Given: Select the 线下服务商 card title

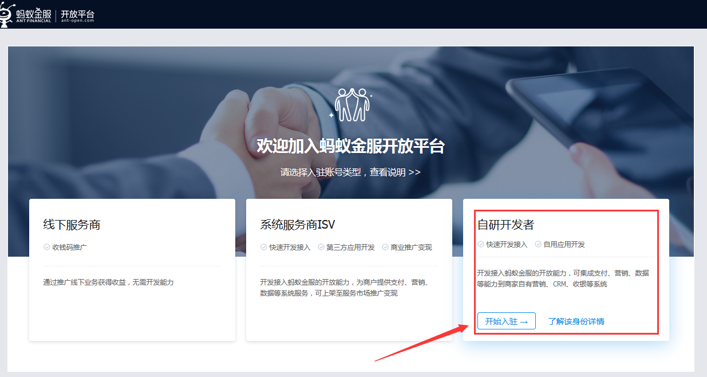Looking at the screenshot, I should [x=72, y=225].
